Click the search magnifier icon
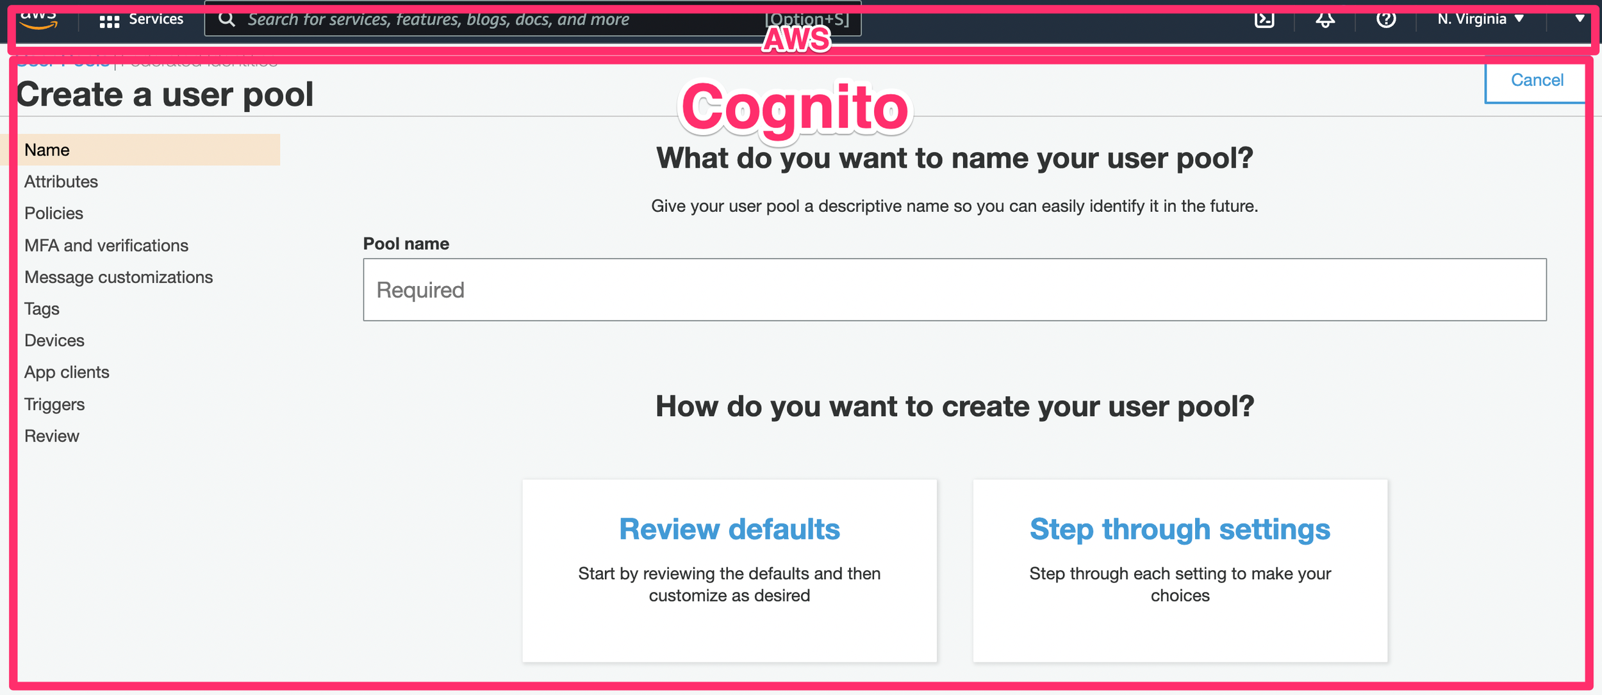This screenshot has width=1602, height=695. tap(227, 19)
